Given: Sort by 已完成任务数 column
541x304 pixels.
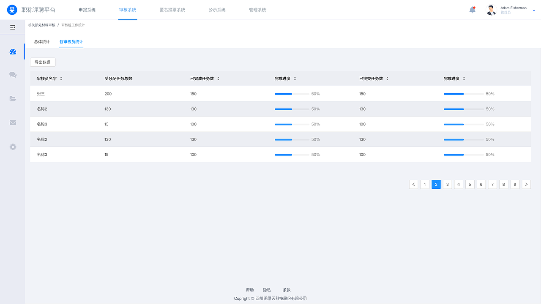Looking at the screenshot, I should coord(218,79).
